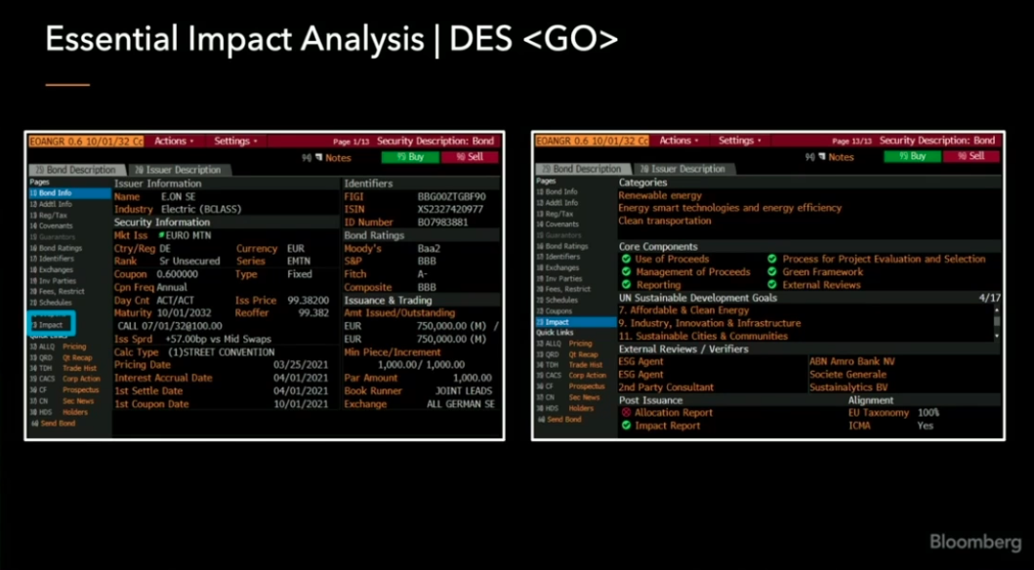Image resolution: width=1034 pixels, height=570 pixels.
Task: Click the security field EOANGR in left terminal
Action: click(x=86, y=141)
